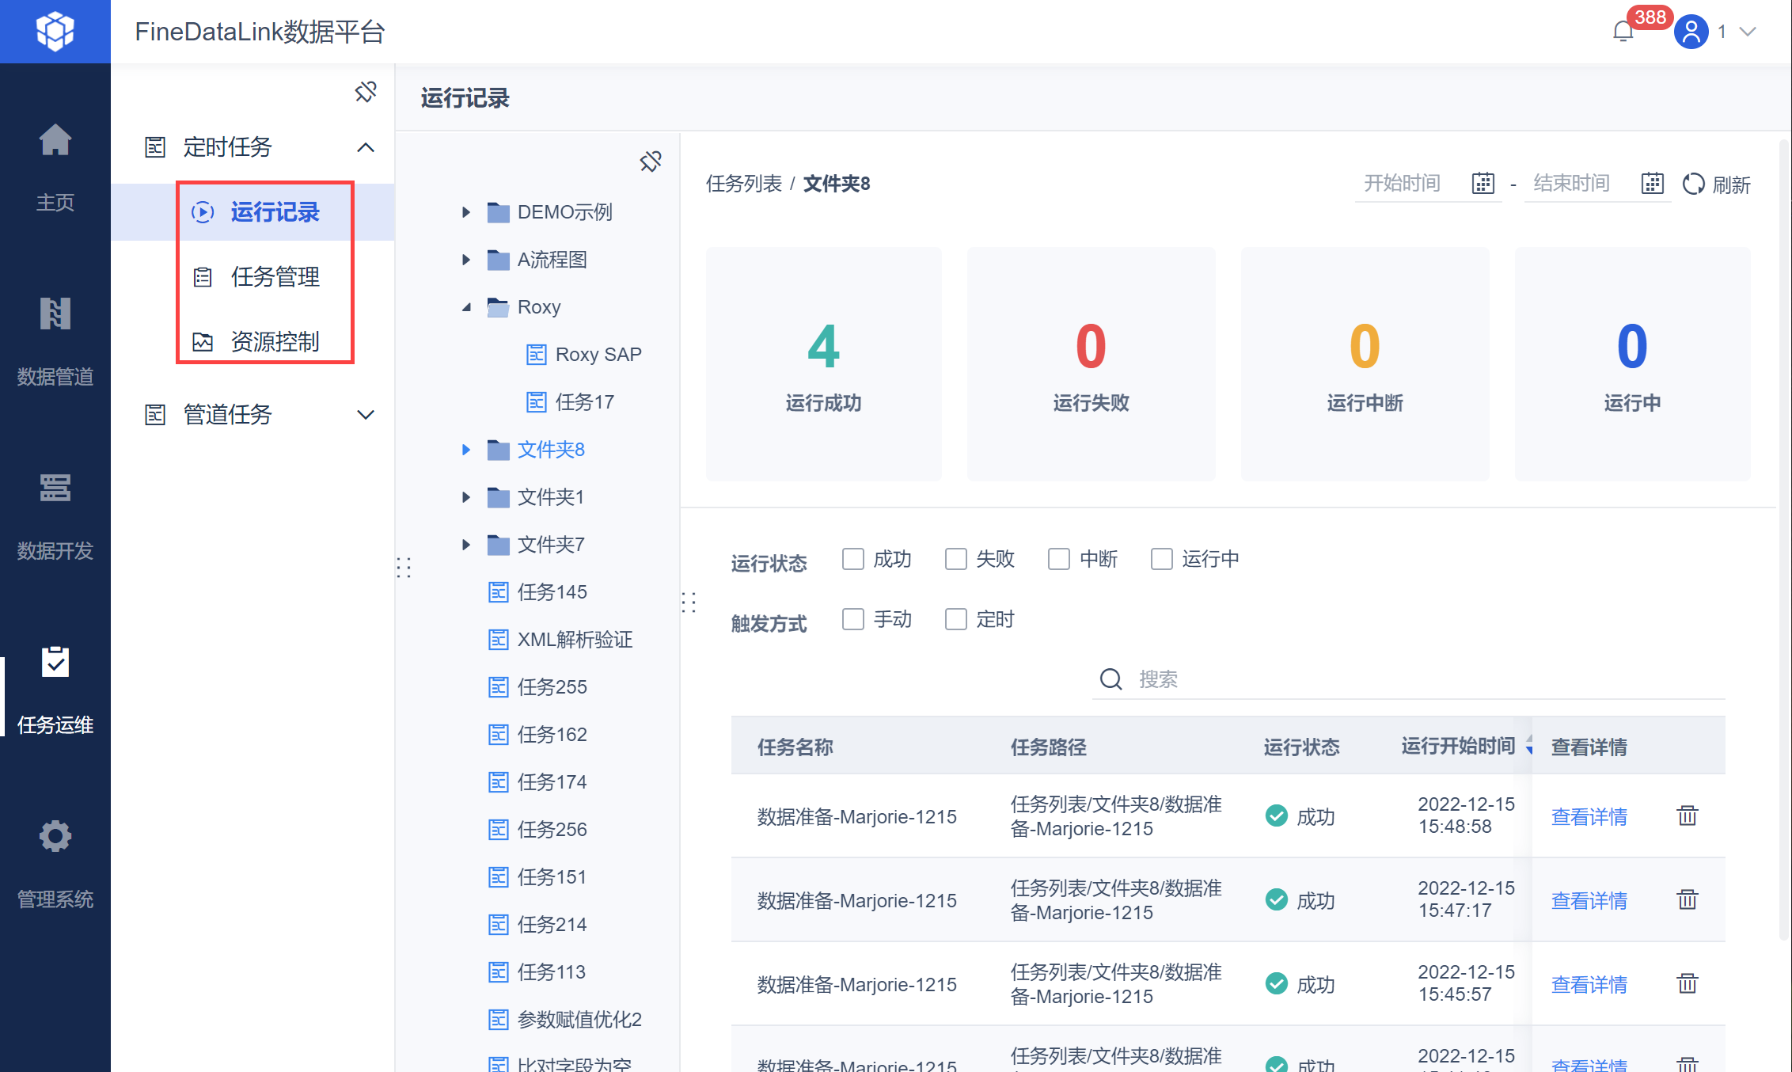Open the 开始时间 calendar picker
The height and width of the screenshot is (1072, 1792).
click(1483, 184)
